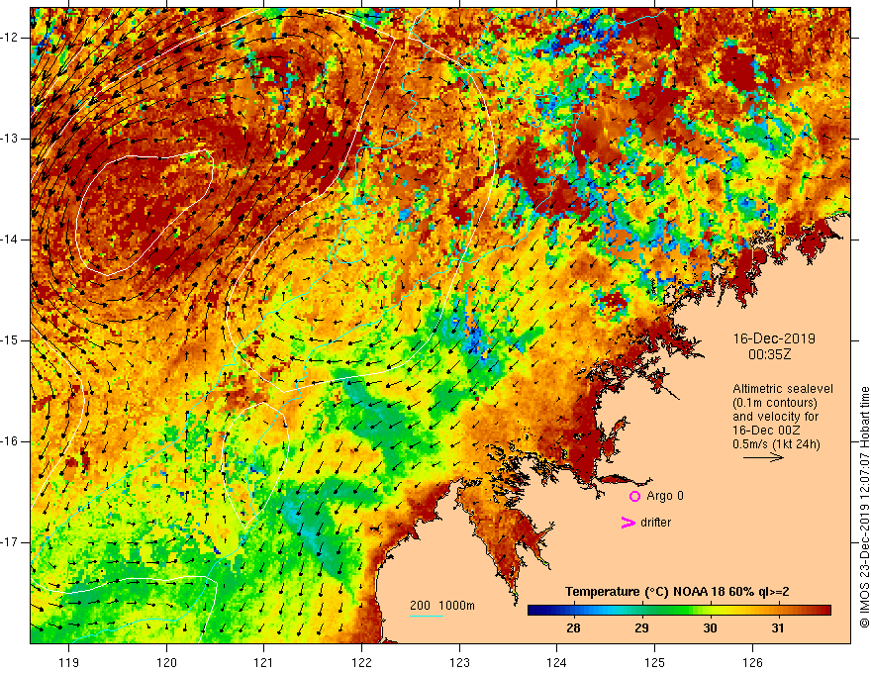
Task: Click the '200 1000m' depth contour label
Action: (x=442, y=606)
